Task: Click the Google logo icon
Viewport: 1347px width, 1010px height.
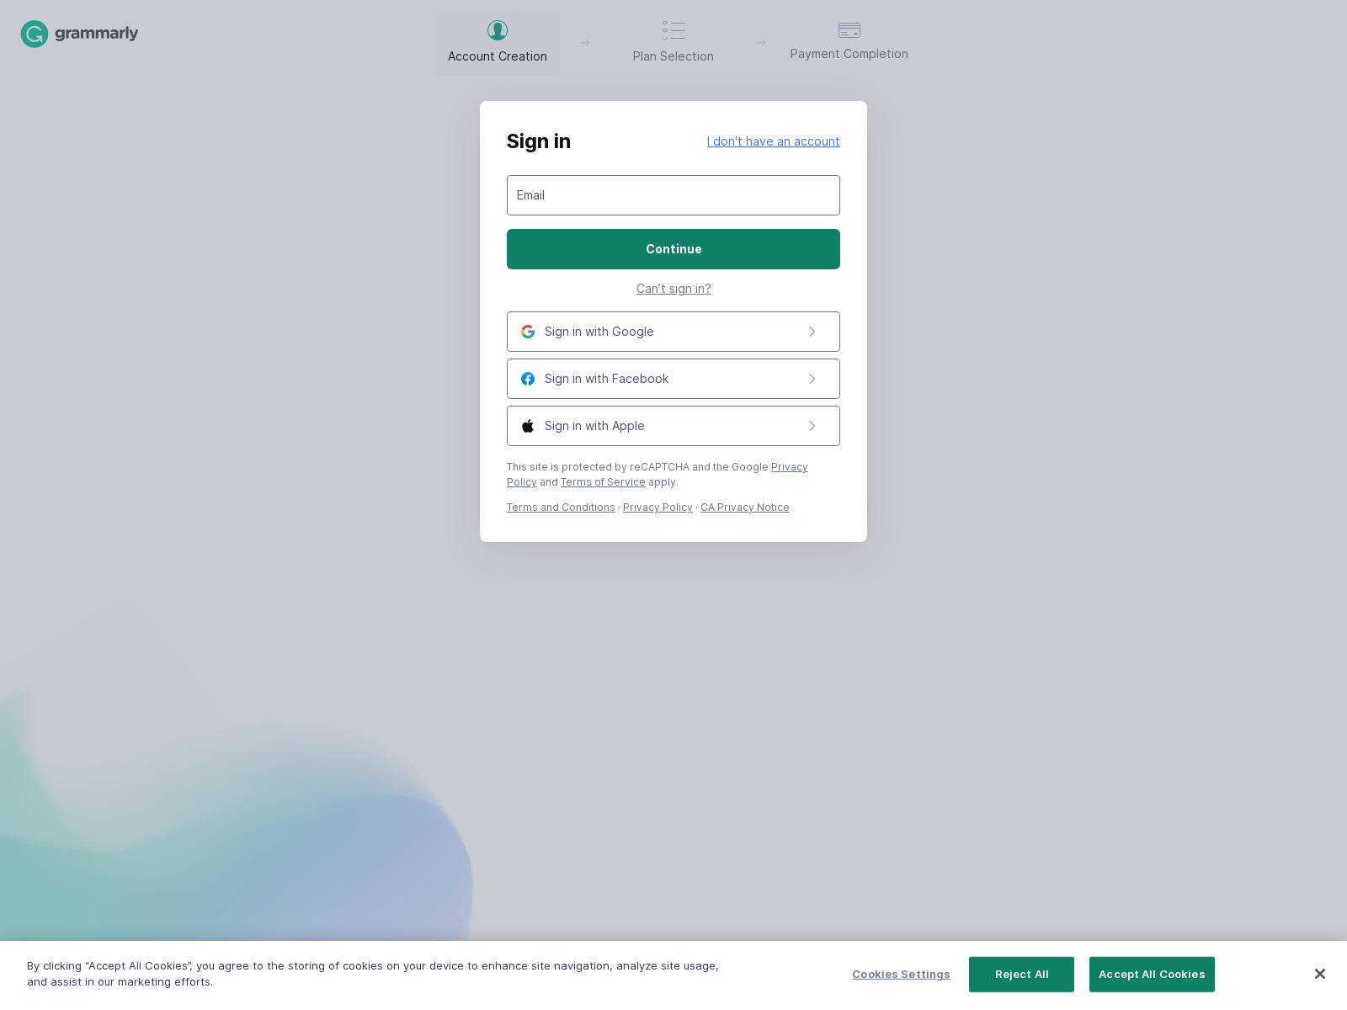Action: point(528,332)
